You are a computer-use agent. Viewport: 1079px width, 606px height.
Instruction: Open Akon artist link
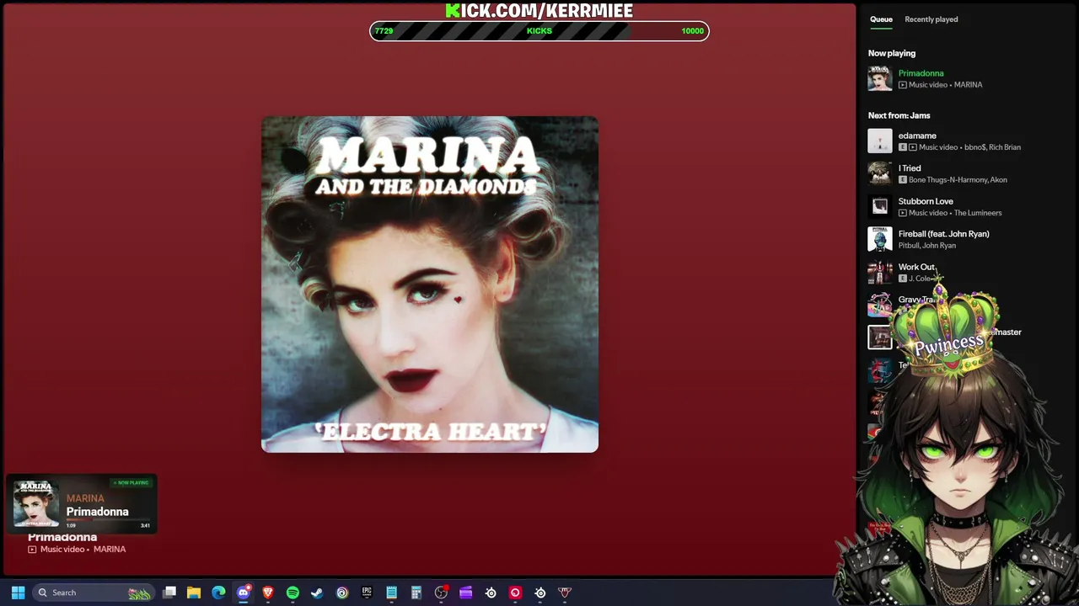click(x=999, y=180)
